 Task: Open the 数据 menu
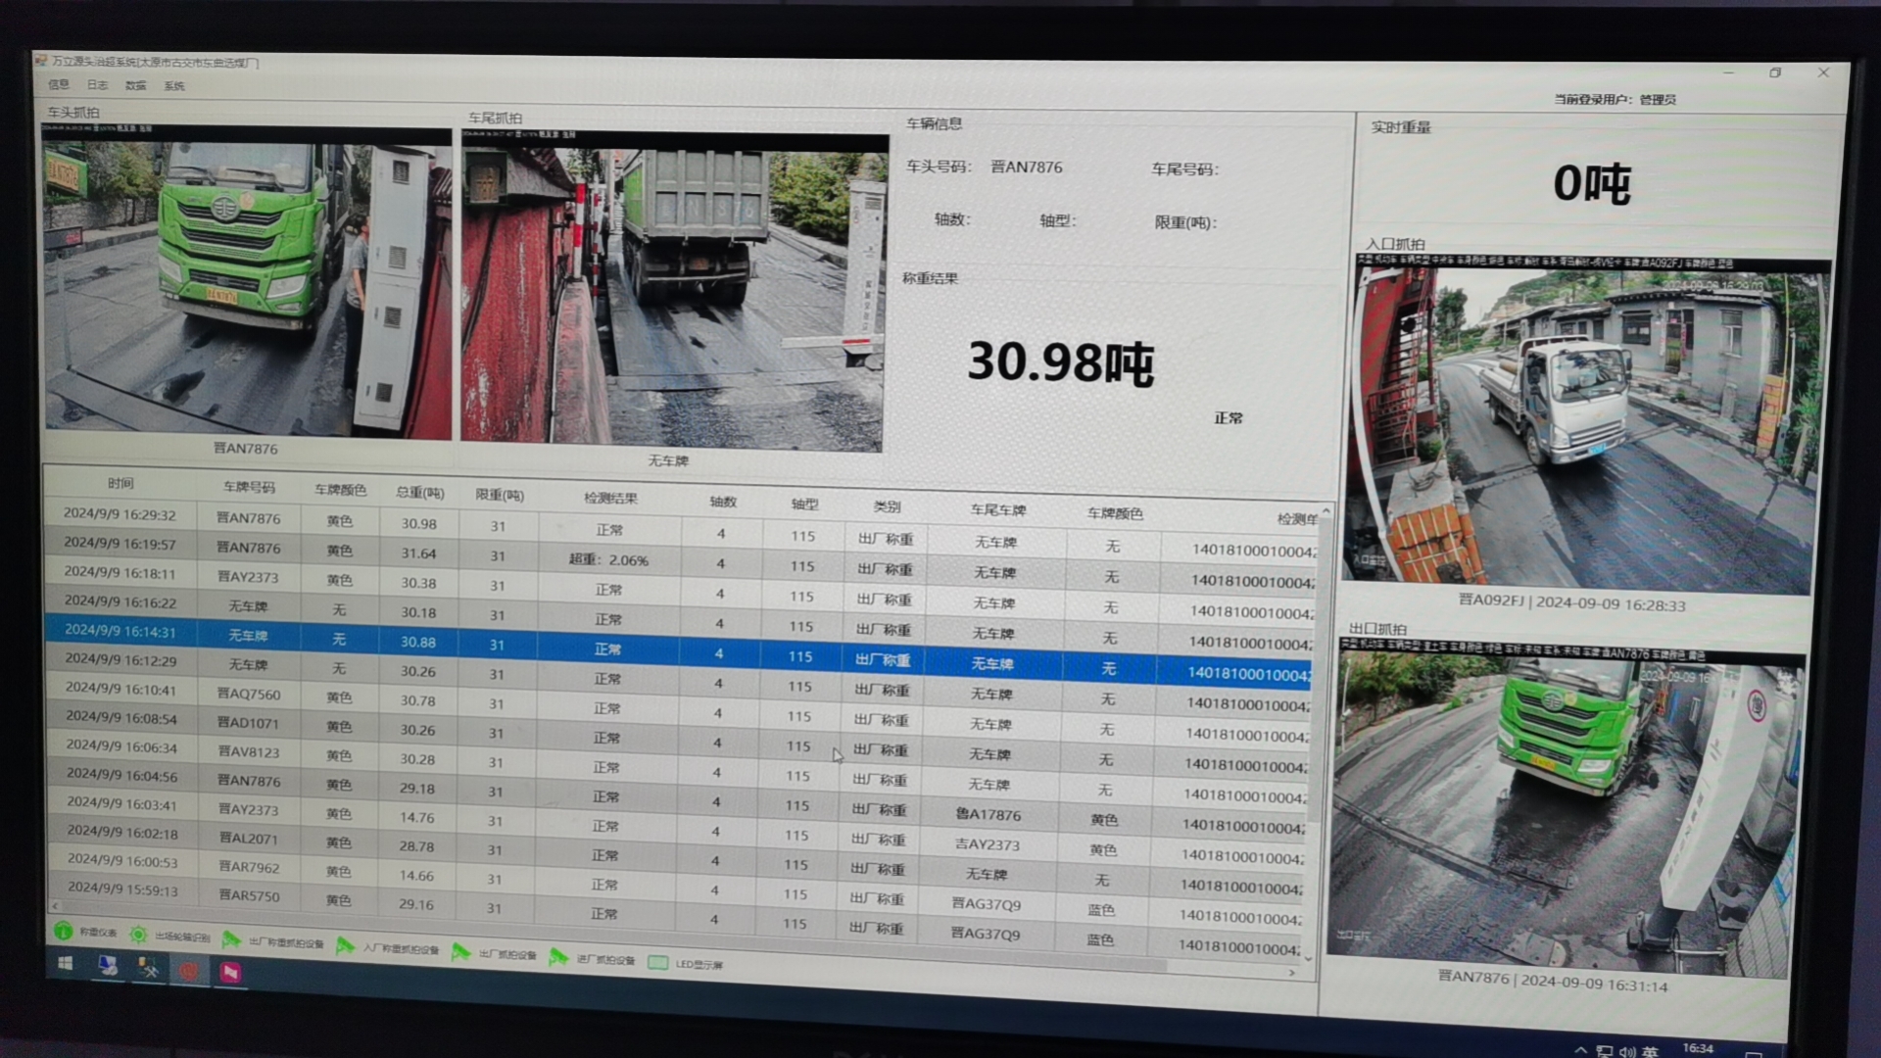pos(135,86)
